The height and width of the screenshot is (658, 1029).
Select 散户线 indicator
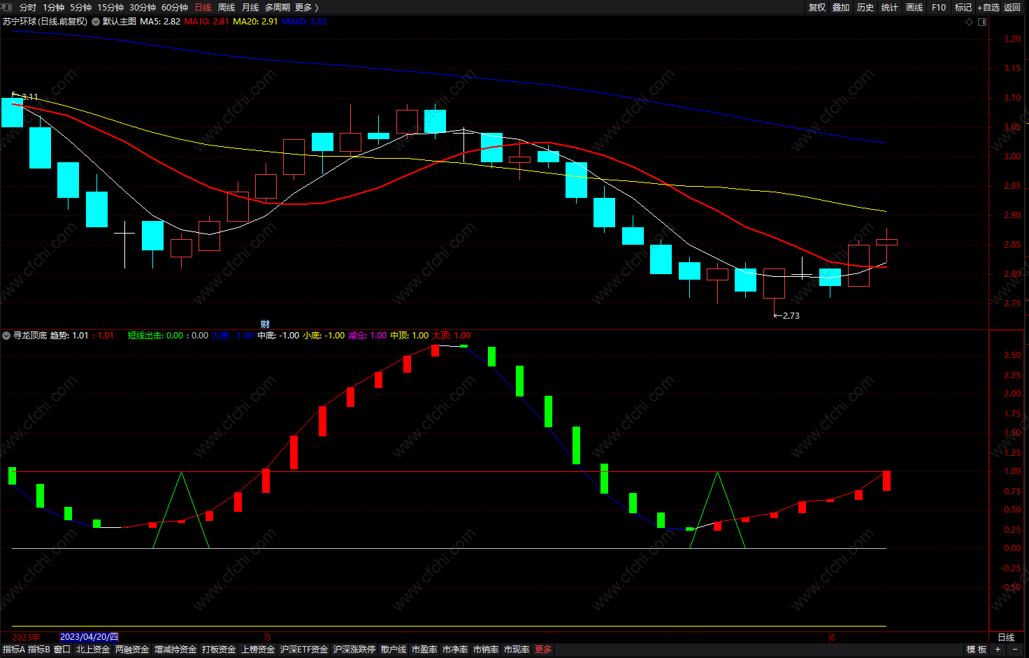tap(394, 650)
